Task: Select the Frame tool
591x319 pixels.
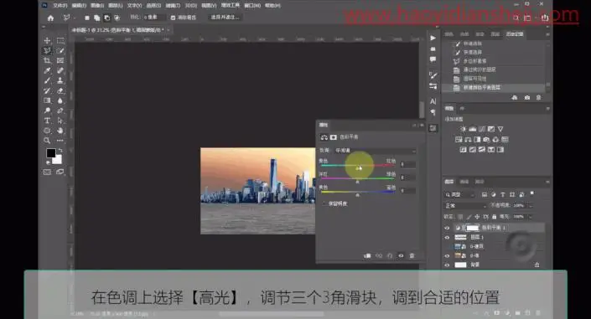Action: pos(60,60)
